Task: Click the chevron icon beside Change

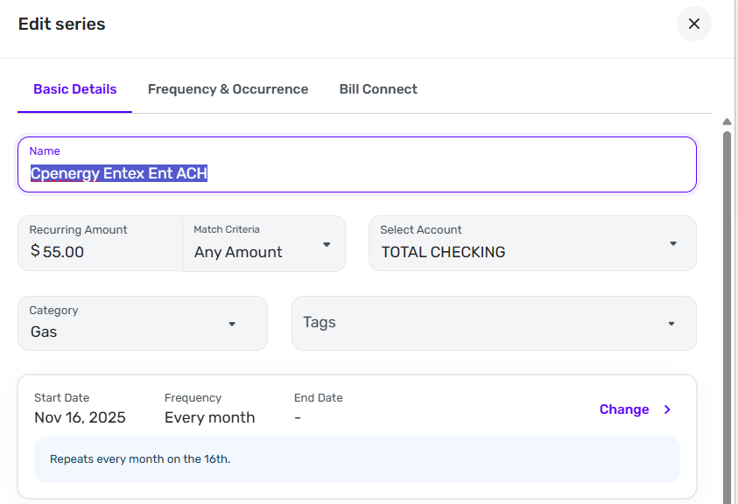Action: [667, 409]
